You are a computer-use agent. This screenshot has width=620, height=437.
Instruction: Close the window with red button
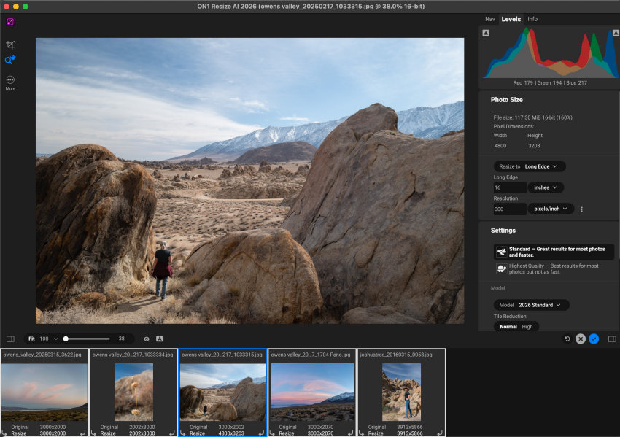(7, 7)
